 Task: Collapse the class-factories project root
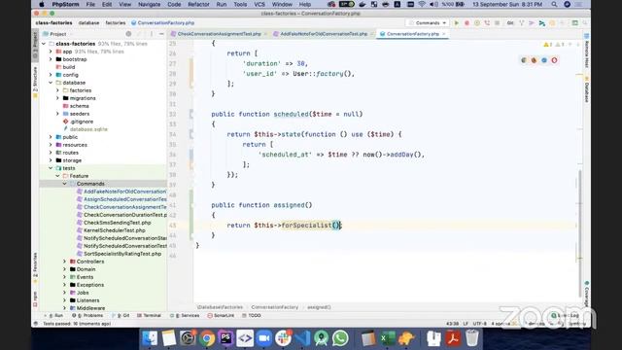(x=44, y=44)
